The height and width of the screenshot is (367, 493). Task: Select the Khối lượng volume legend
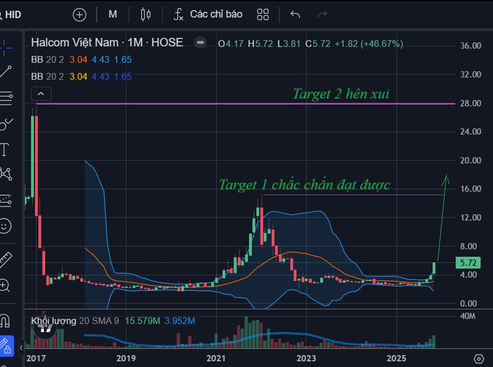(x=113, y=321)
